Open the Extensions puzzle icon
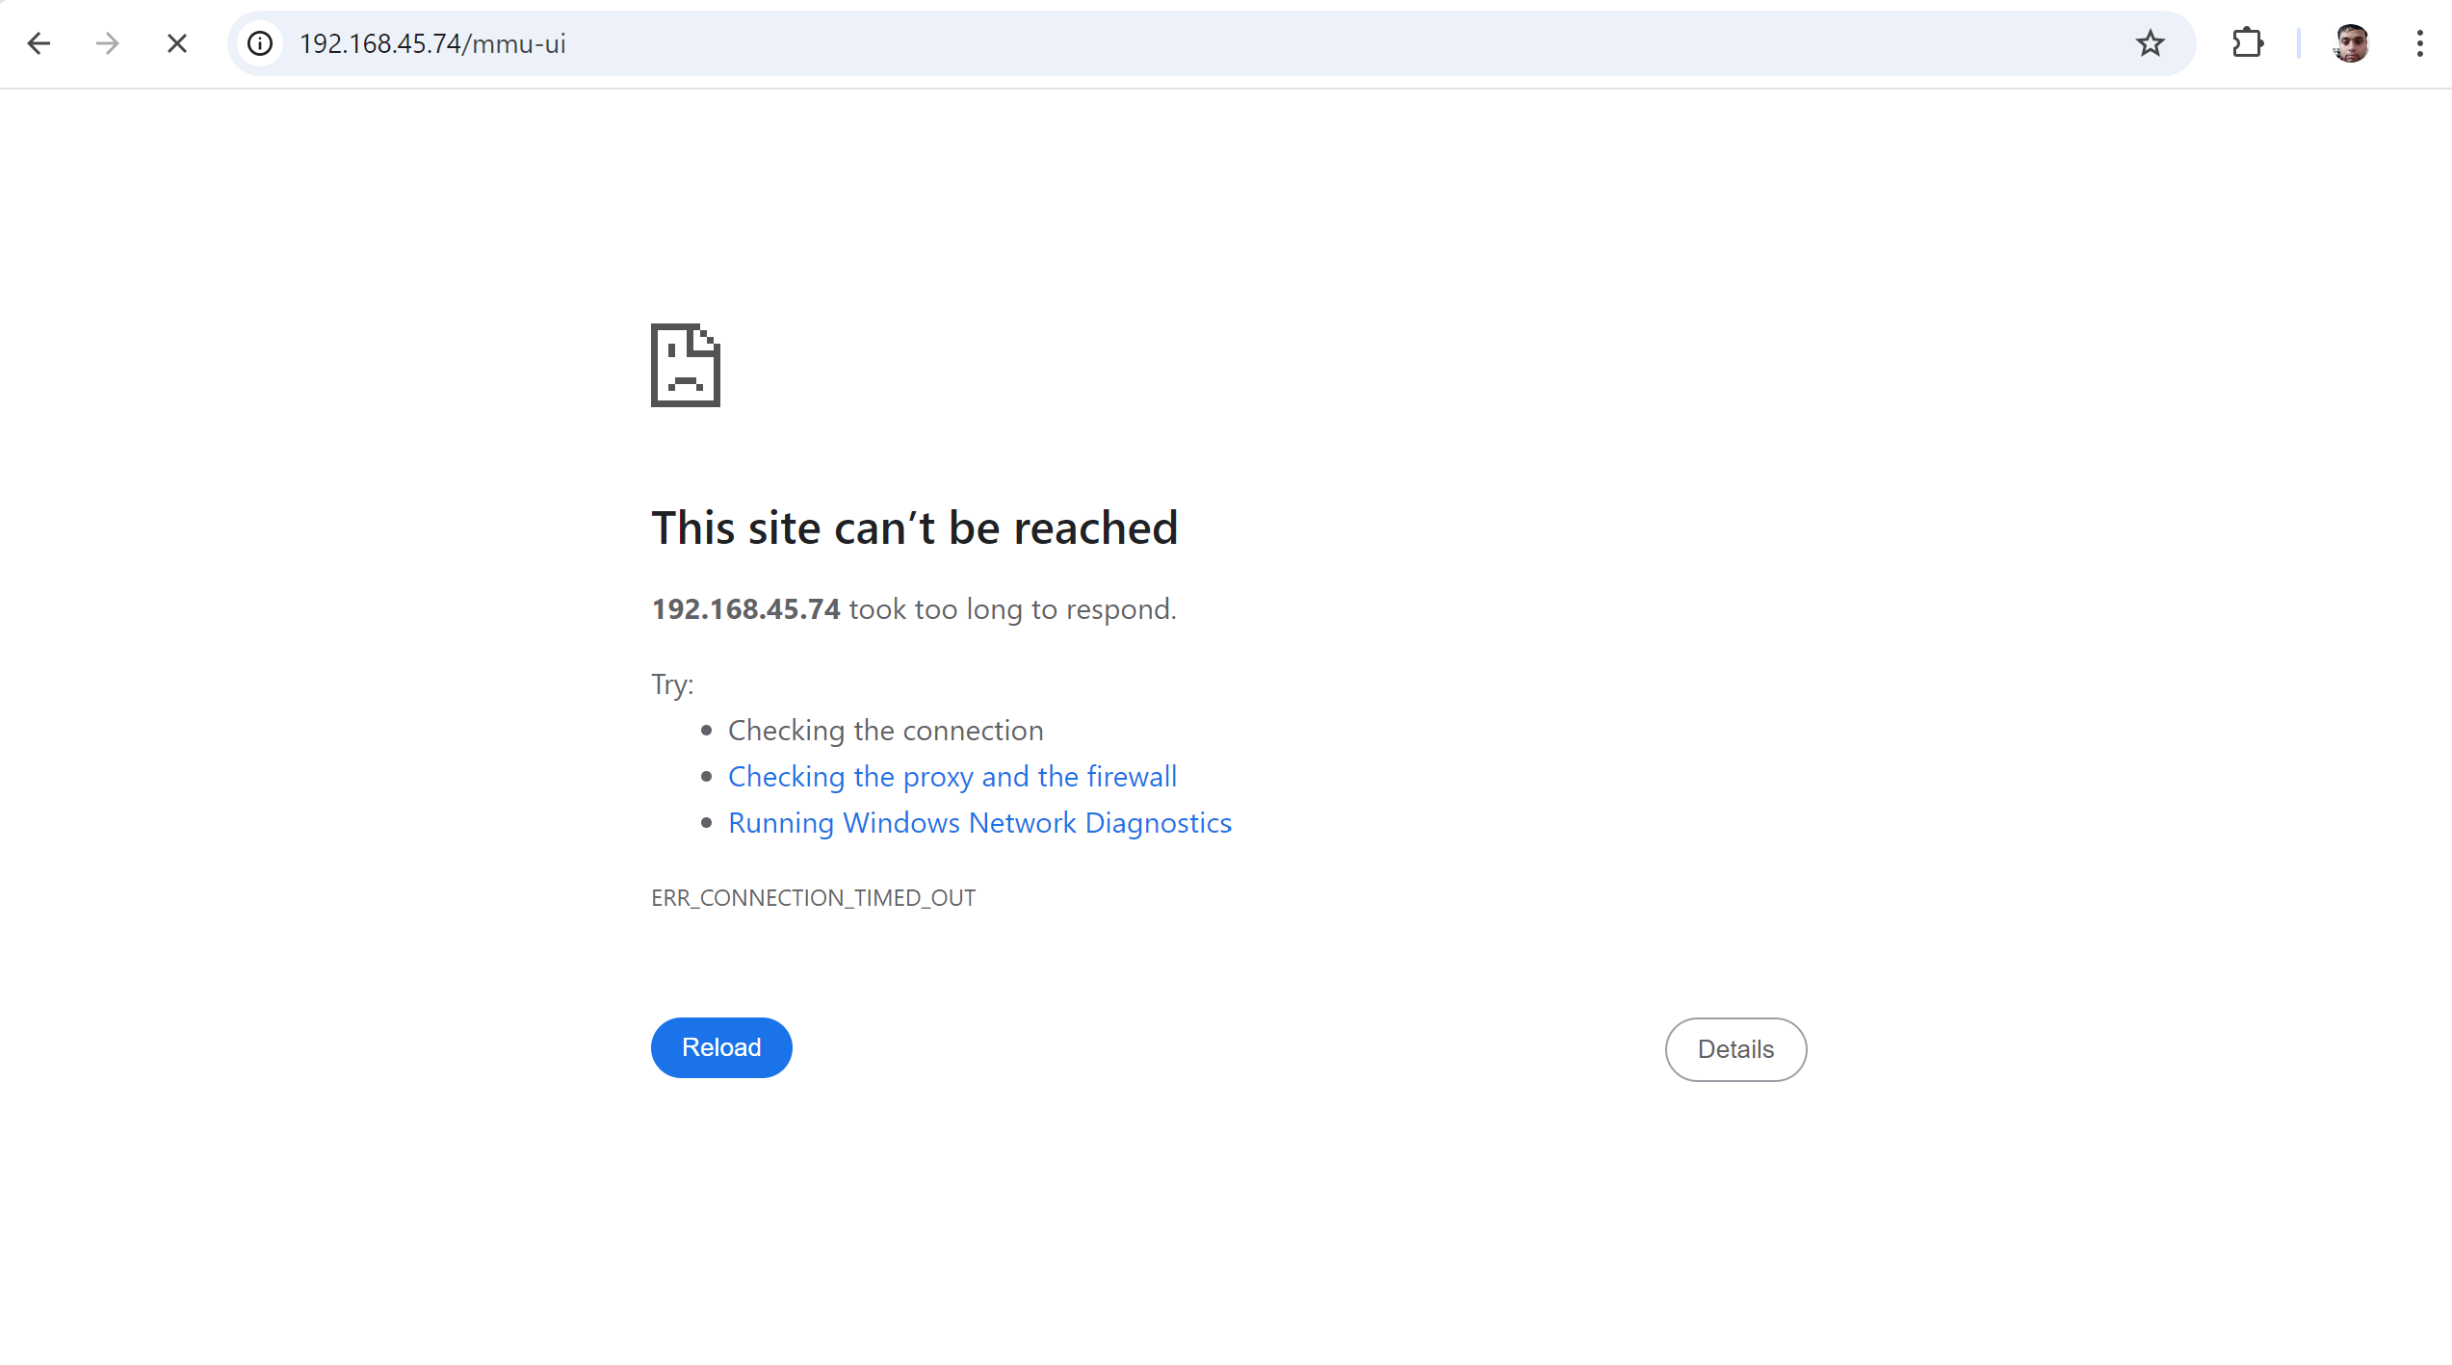Image resolution: width=2452 pixels, height=1365 pixels. tap(2247, 43)
